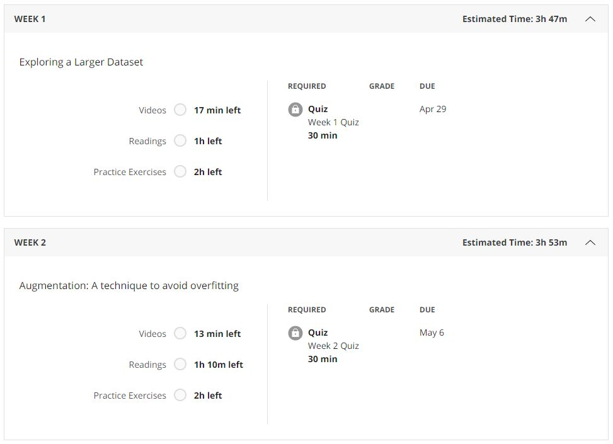Click Augmentation technique to avoid overfitting title
The width and height of the screenshot is (613, 444).
[x=129, y=285]
